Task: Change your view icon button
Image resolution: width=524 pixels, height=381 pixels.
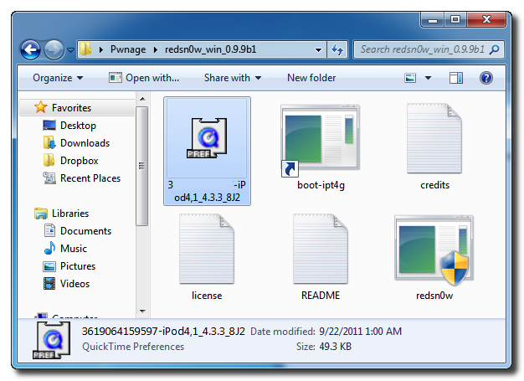Action: pos(410,78)
